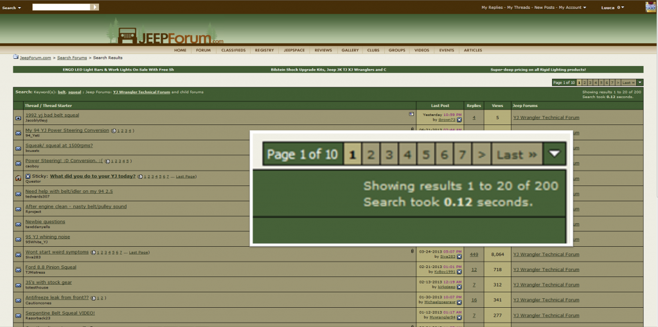Image resolution: width=658 pixels, height=327 pixels.
Task: Open ARTICLES from the navigation bar
Action: [473, 50]
